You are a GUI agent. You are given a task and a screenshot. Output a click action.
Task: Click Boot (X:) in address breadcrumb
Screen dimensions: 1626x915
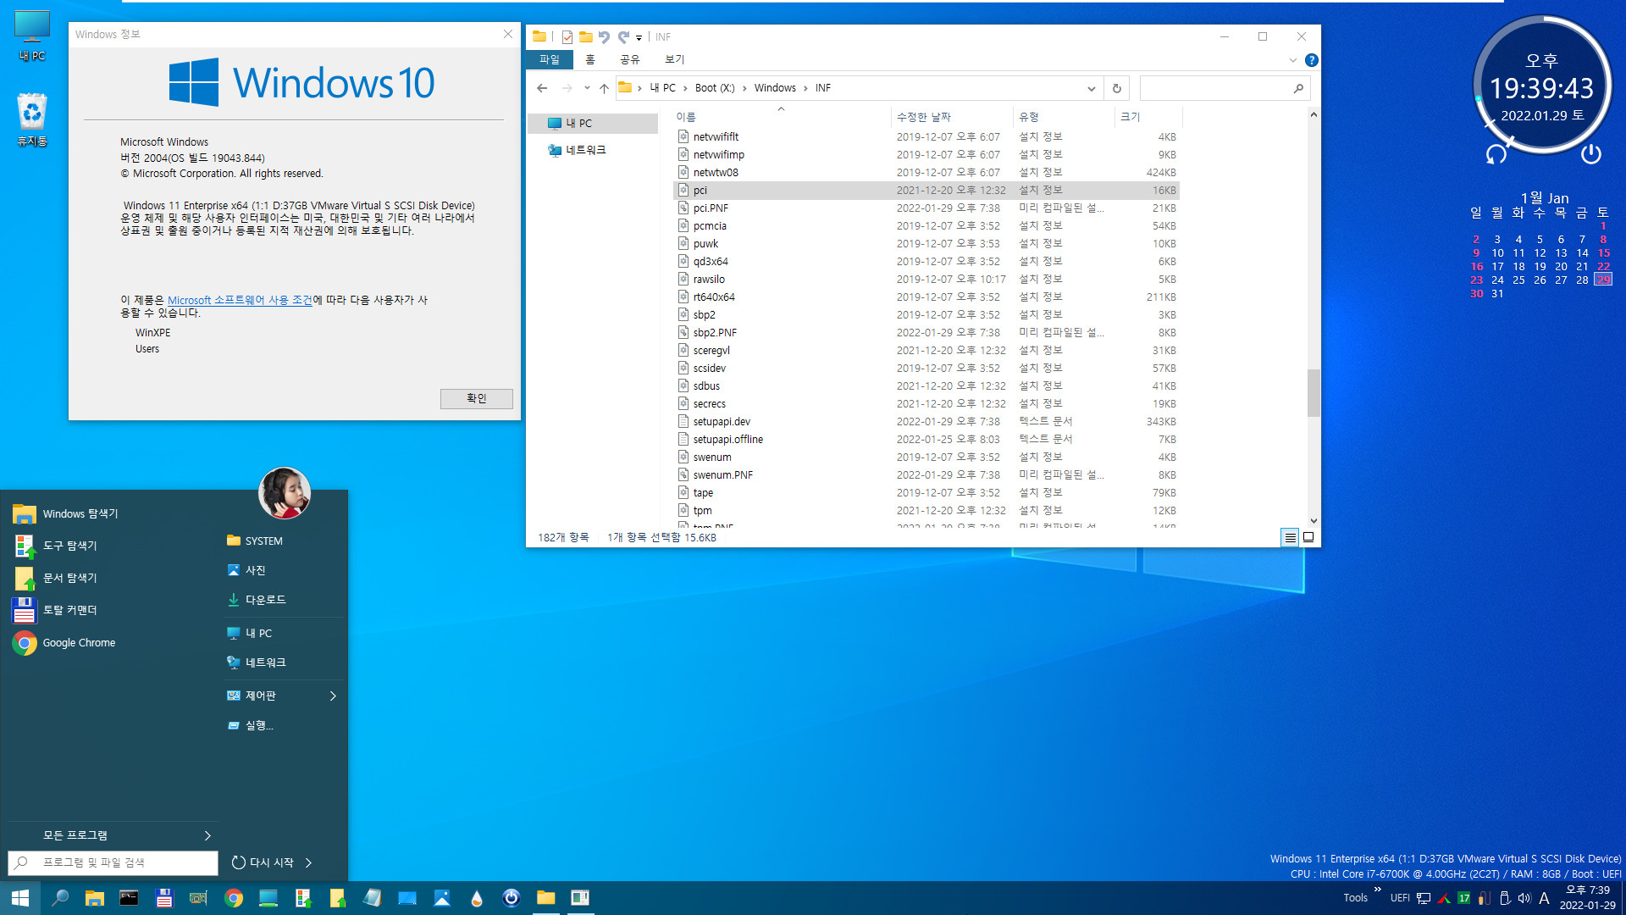(715, 88)
